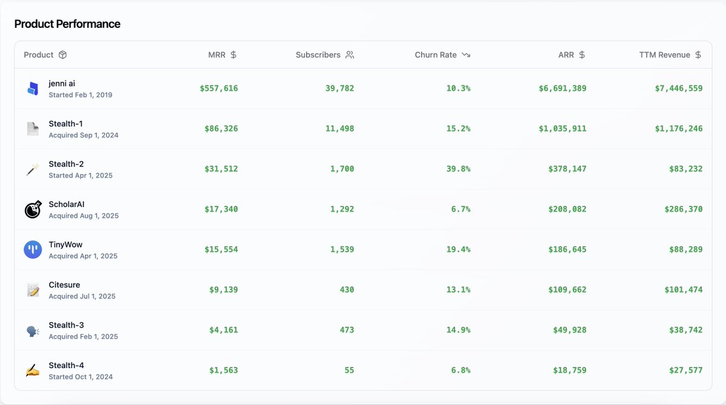Select the Stealth-3 product name

coord(67,325)
